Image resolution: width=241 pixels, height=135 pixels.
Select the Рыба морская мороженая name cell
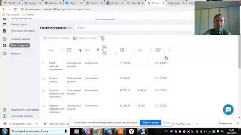coord(56,66)
